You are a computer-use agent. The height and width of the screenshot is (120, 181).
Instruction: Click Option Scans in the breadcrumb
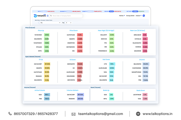tap(49, 20)
